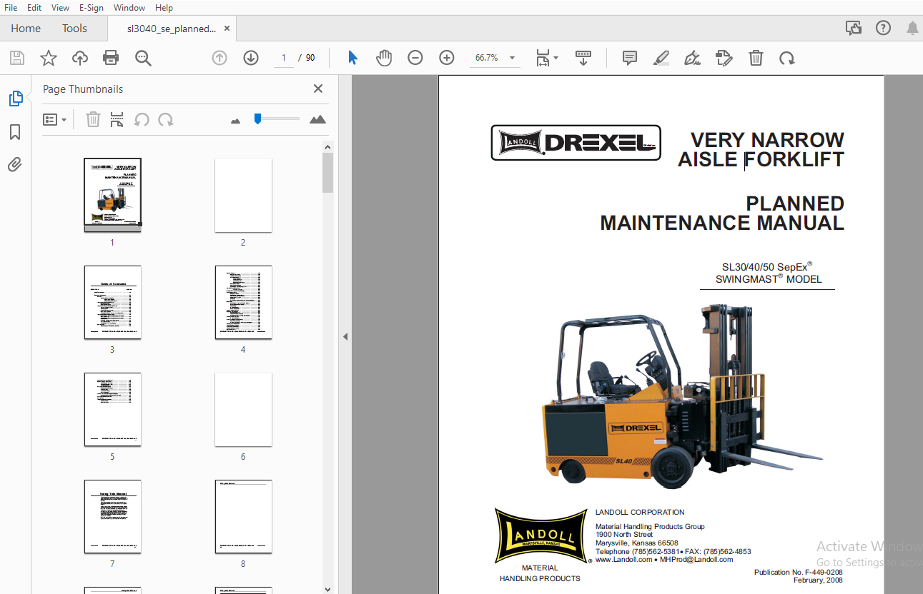Activate the hand pan tool

[384, 58]
